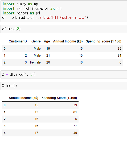Click the import statements code cell
Image resolution: width=127 pixels, height=142 pixels.
pyautogui.click(x=64, y=11)
